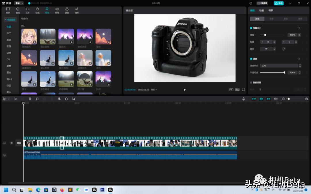Select the 基础 category in effects sidebar

click(9, 40)
